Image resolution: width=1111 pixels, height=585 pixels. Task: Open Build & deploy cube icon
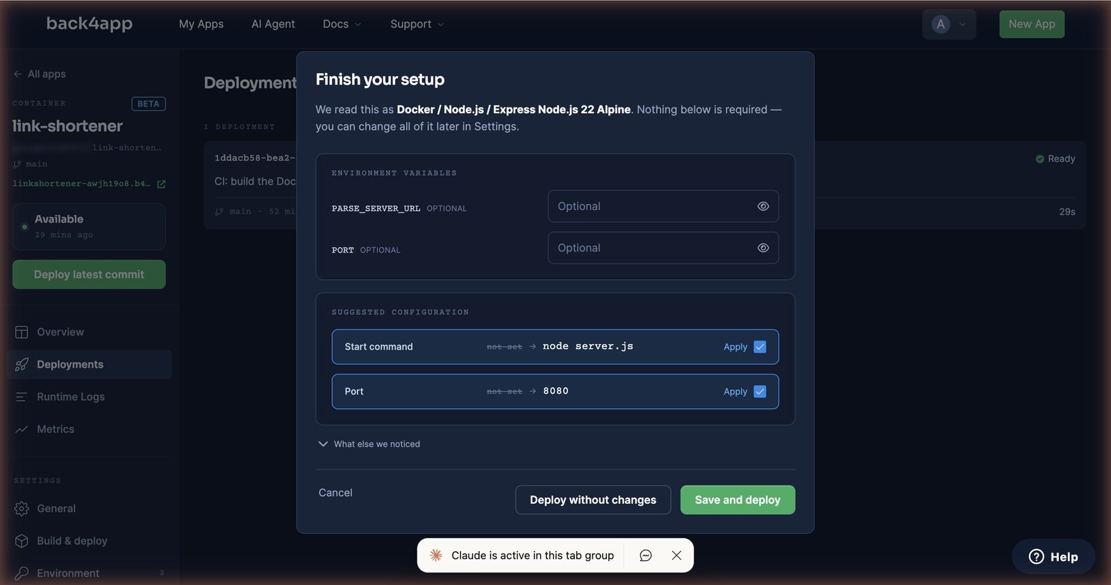click(x=22, y=541)
